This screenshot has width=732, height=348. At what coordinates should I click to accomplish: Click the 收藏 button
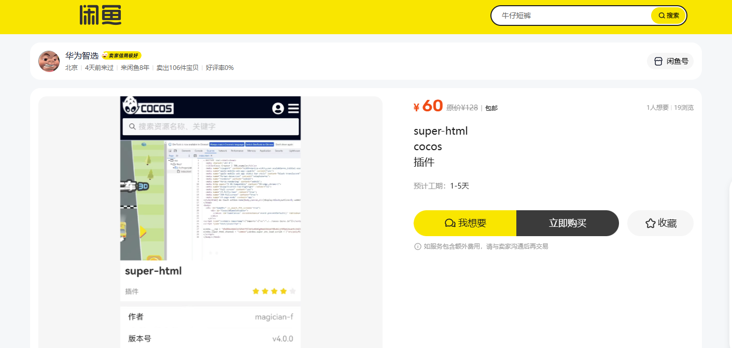(660, 223)
